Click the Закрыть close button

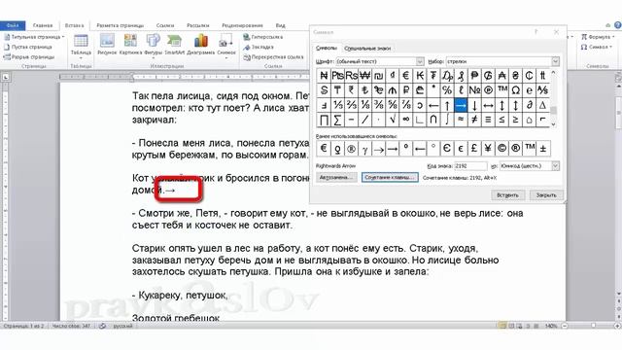[546, 195]
